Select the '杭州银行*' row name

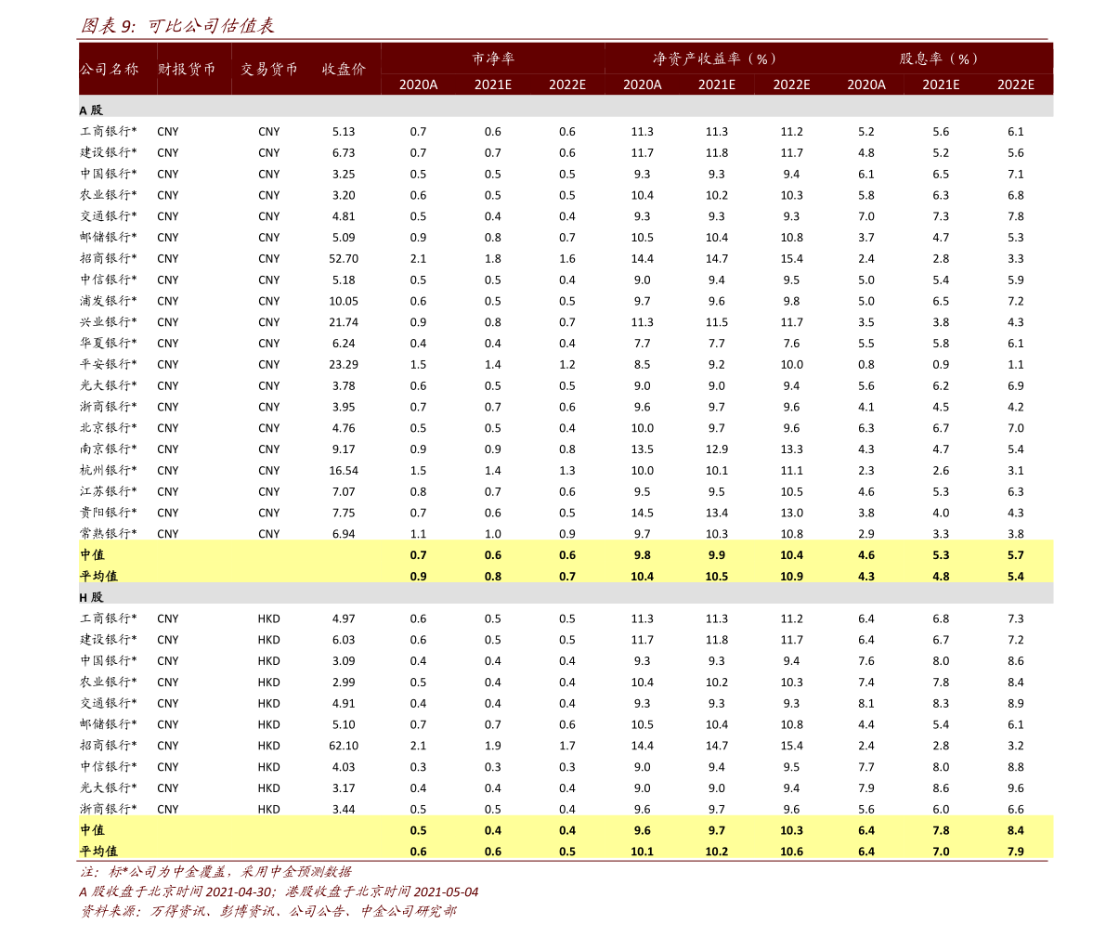pyautogui.click(x=108, y=470)
